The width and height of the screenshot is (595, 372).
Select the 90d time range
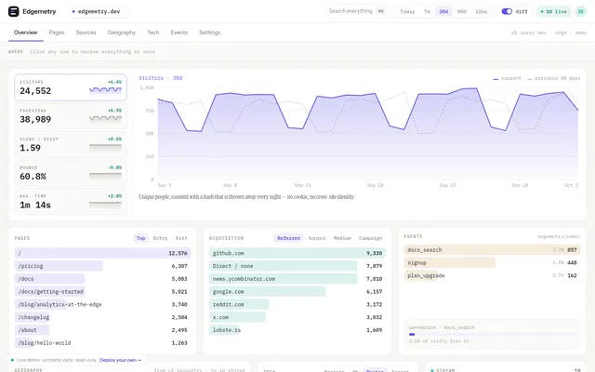click(461, 12)
